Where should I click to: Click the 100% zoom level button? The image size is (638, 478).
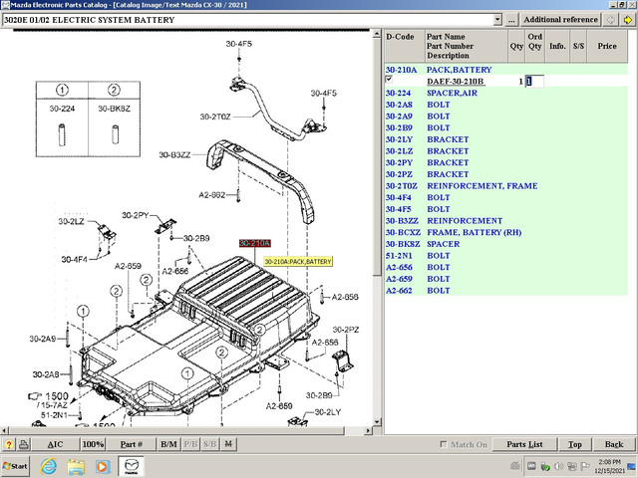pos(93,444)
